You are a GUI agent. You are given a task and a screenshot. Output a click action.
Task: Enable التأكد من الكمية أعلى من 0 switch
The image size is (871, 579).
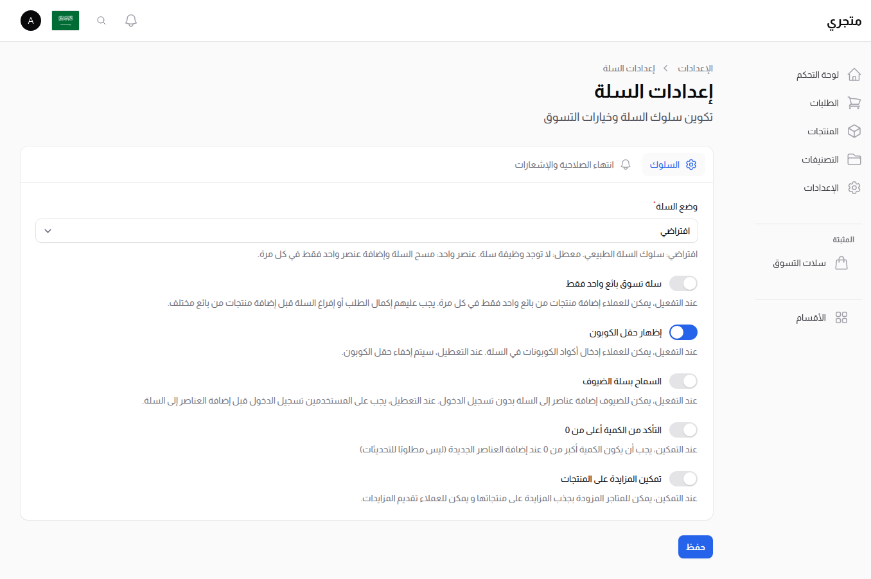(x=683, y=430)
